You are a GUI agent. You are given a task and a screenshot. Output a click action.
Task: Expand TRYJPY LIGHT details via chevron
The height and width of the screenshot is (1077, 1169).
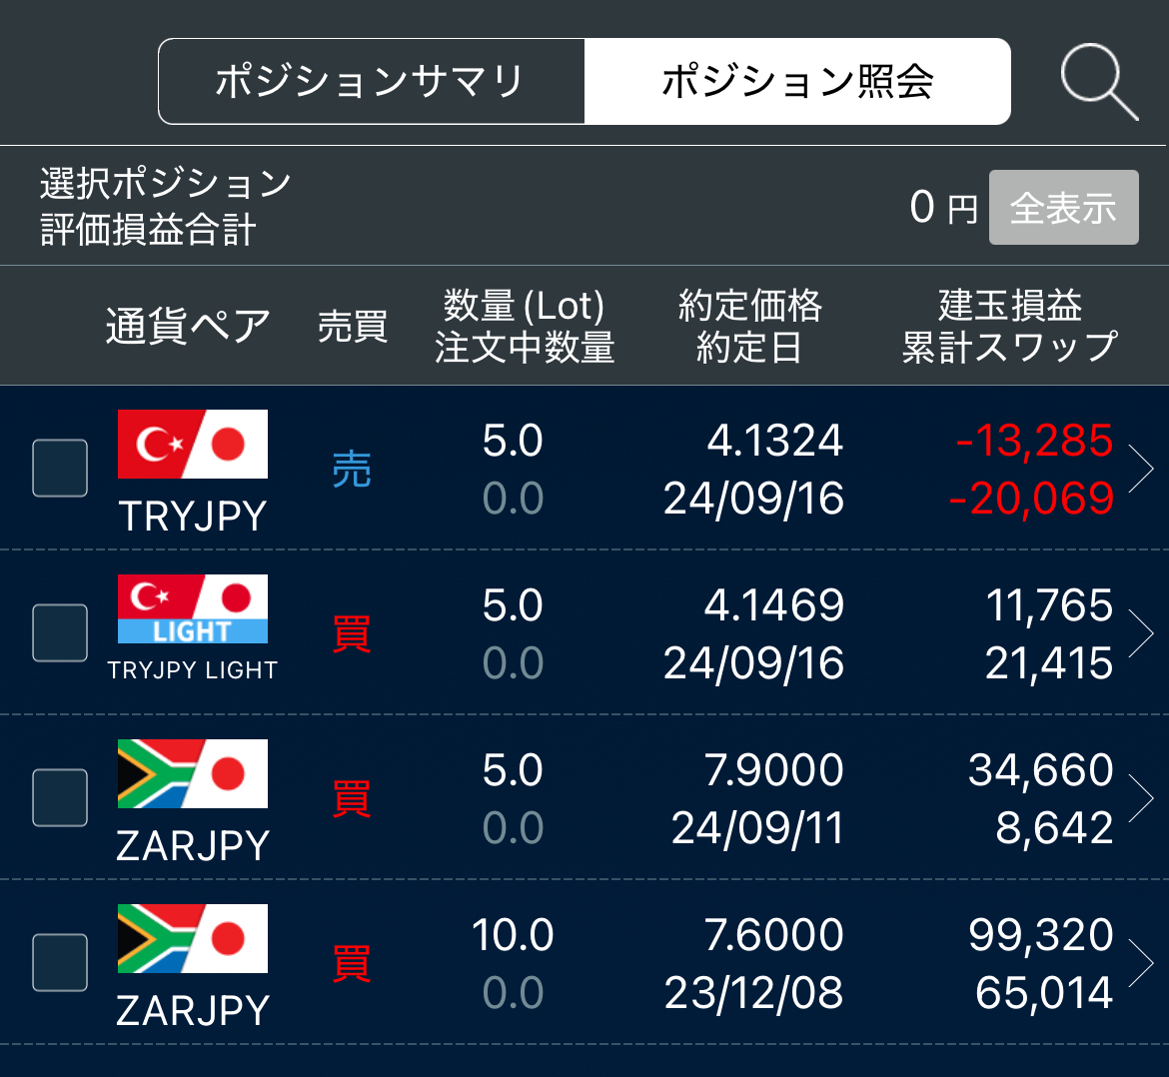1141,633
